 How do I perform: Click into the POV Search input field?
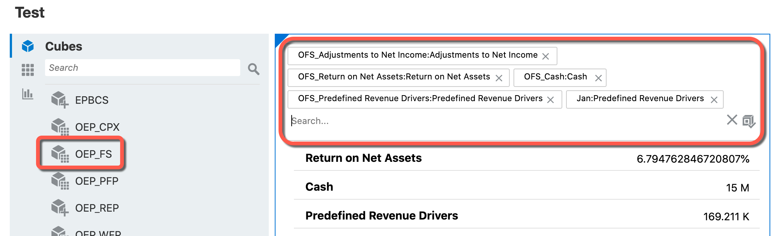point(375,121)
